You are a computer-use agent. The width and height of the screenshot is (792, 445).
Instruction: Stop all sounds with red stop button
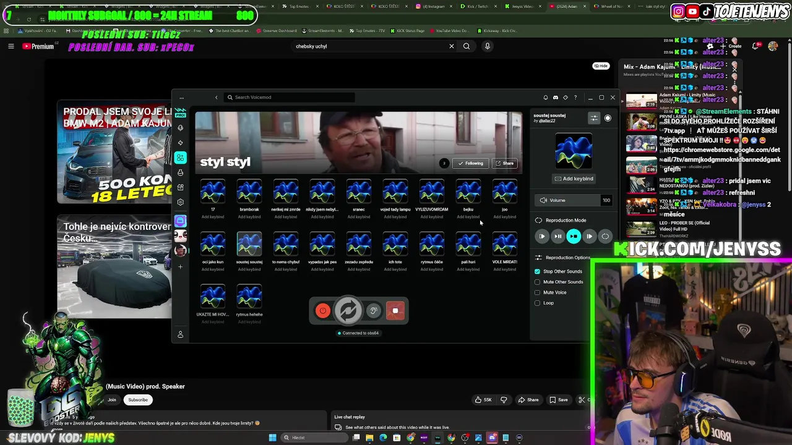point(395,311)
